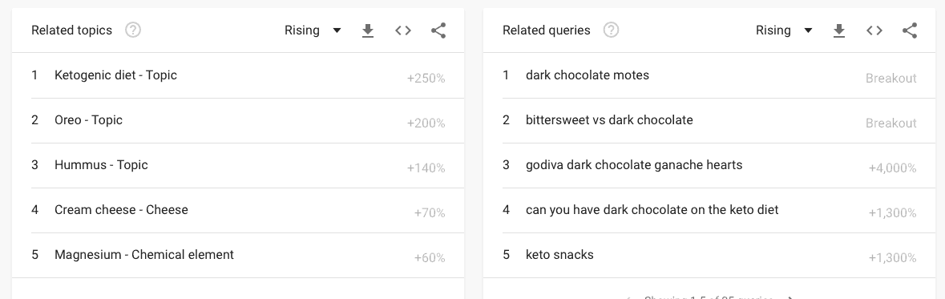This screenshot has width=945, height=299.
Task: Open help for Related topics
Action: pos(133,30)
